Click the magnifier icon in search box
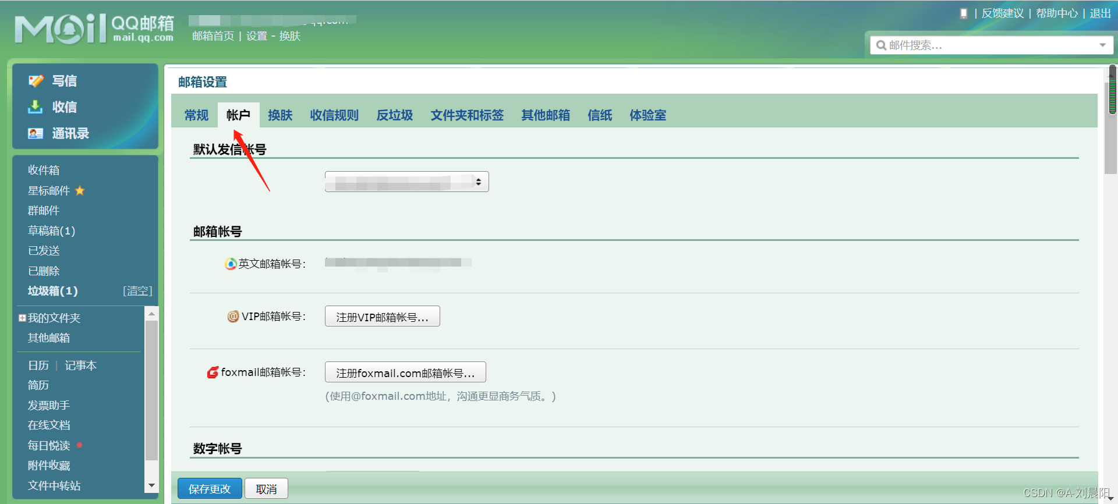This screenshot has height=504, width=1118. pos(881,45)
